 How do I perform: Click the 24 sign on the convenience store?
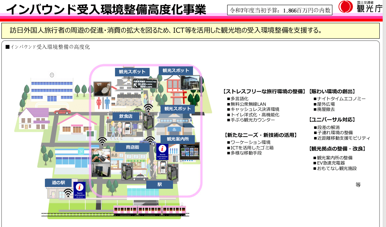81,151
